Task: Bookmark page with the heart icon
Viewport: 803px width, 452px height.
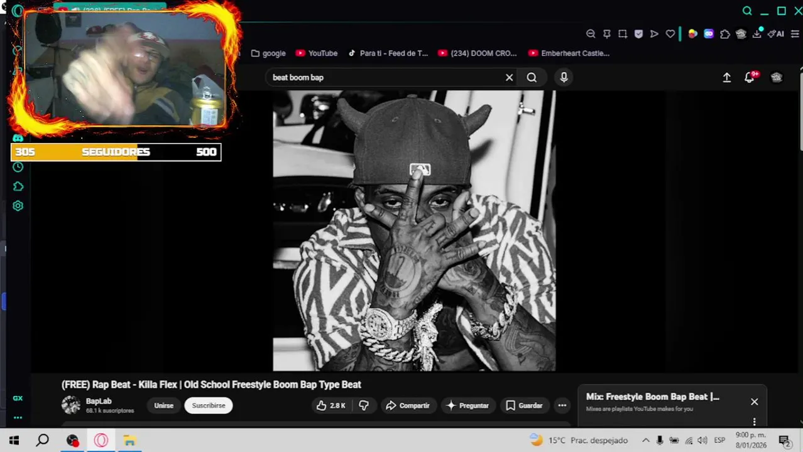Action: 670,34
